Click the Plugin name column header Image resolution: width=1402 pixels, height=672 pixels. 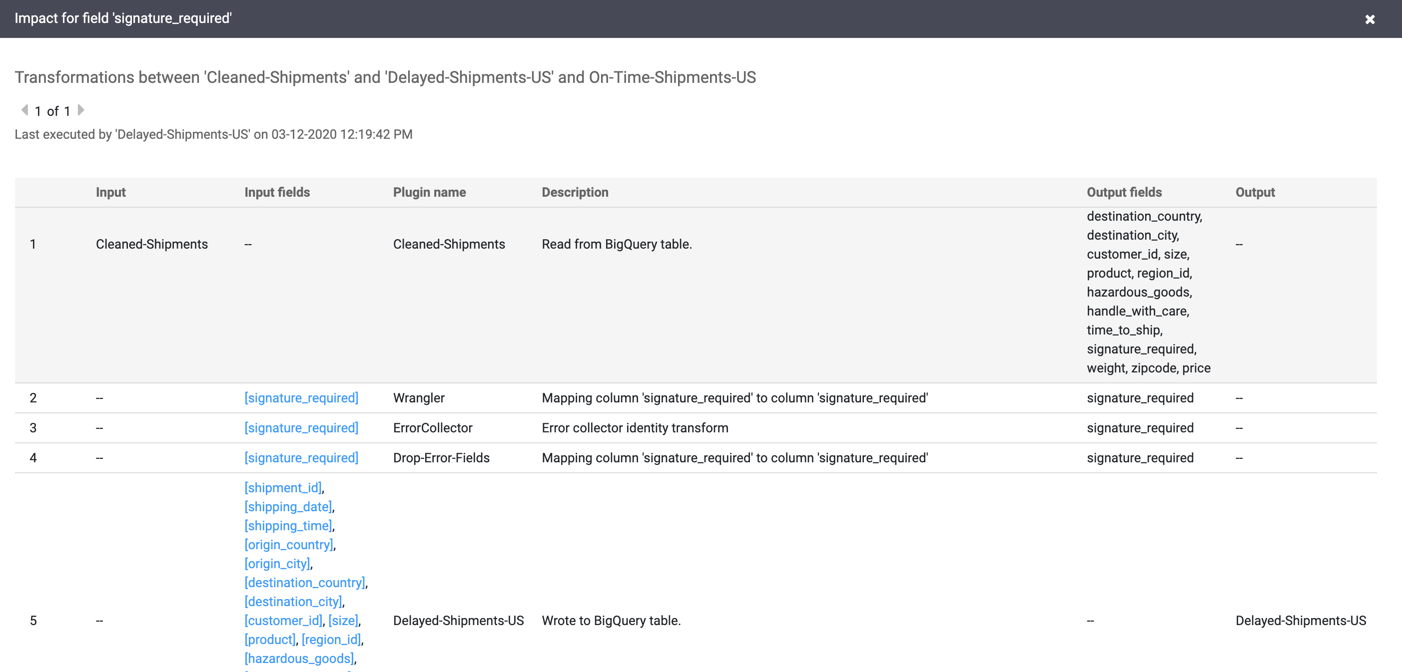pyautogui.click(x=429, y=193)
